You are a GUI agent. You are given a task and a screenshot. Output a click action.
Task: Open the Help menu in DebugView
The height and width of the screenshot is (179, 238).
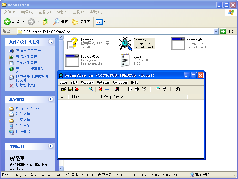[135, 82]
